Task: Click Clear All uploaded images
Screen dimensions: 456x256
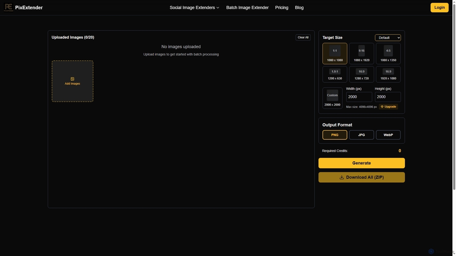Action: [303, 37]
